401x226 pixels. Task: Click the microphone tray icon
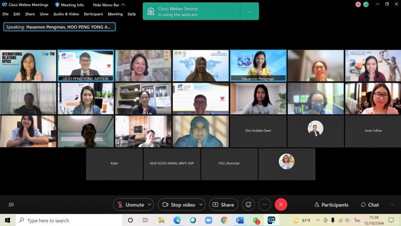[333, 220]
